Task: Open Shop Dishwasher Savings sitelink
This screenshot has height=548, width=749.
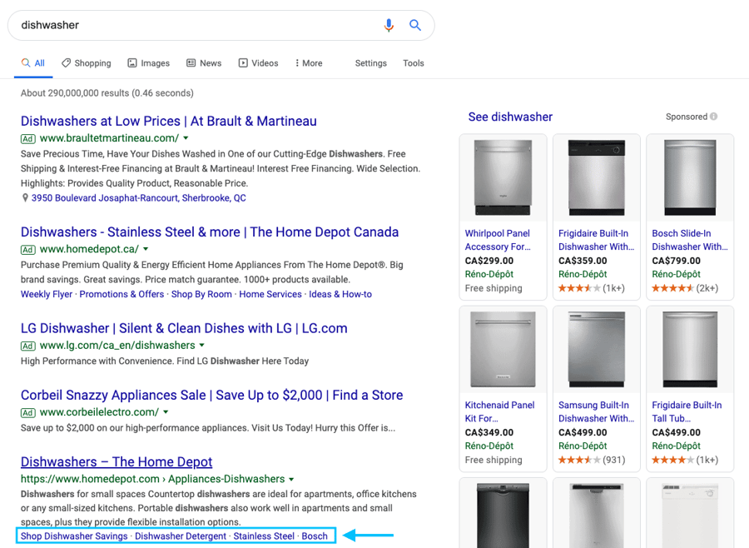Action: tap(74, 536)
